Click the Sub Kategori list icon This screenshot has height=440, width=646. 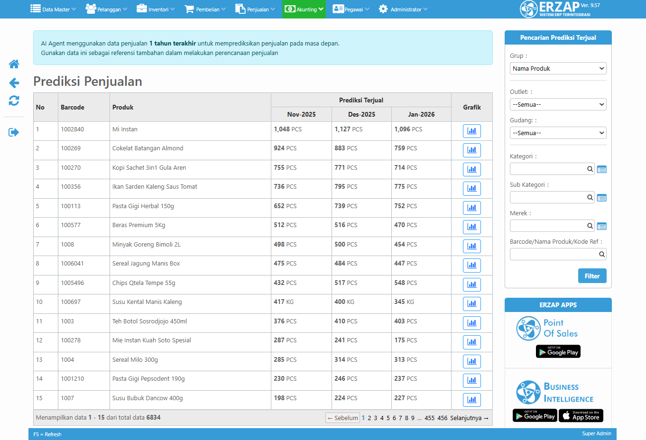[601, 198]
